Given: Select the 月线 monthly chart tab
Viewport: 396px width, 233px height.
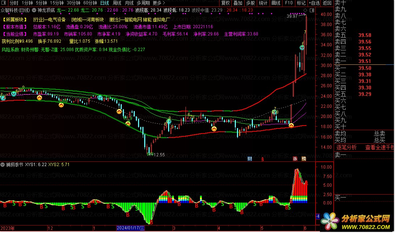Looking at the screenshot, I should [x=129, y=3].
